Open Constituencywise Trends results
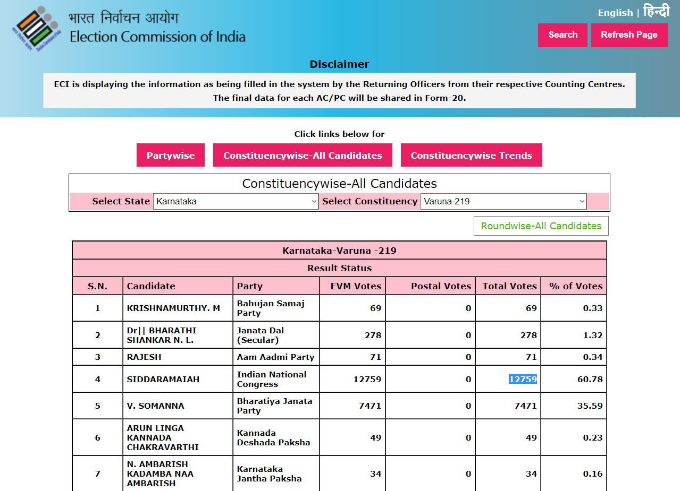The height and width of the screenshot is (491, 680). (x=471, y=156)
